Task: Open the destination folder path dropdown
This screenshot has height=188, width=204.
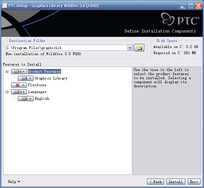Action: (130, 48)
